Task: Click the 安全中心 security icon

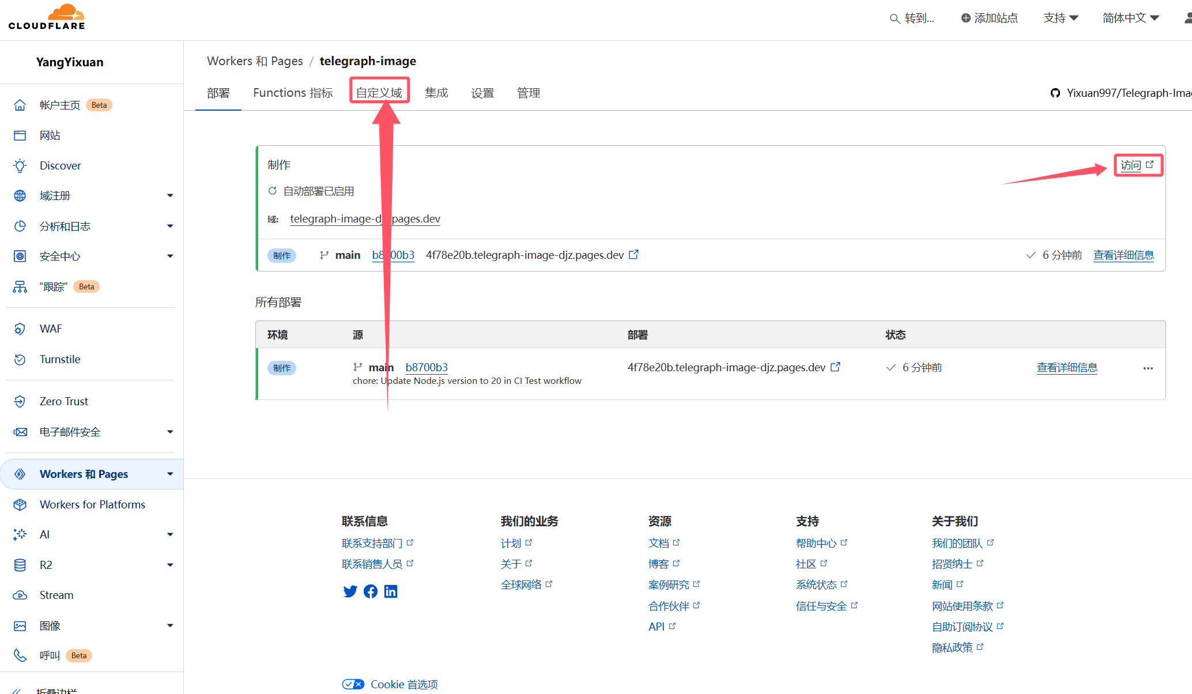Action: [x=20, y=257]
